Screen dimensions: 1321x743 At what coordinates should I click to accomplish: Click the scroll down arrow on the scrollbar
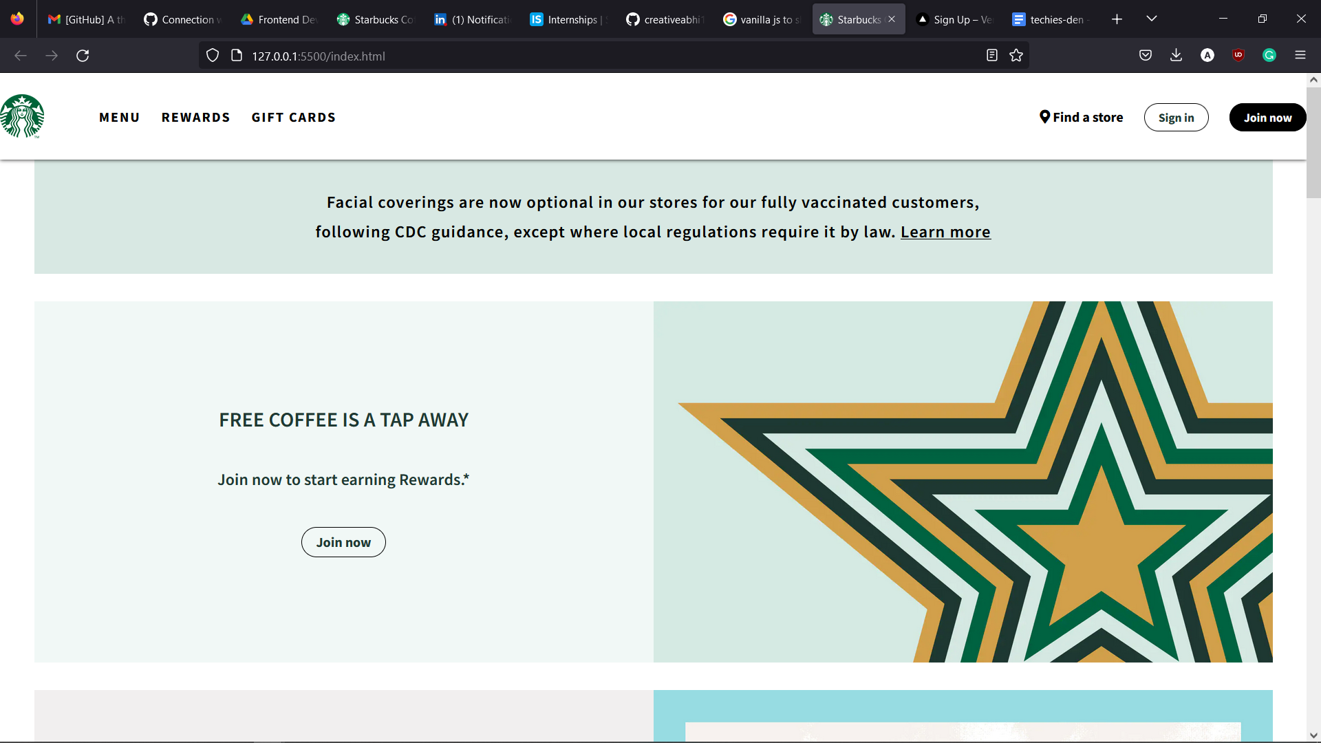[x=1313, y=735]
